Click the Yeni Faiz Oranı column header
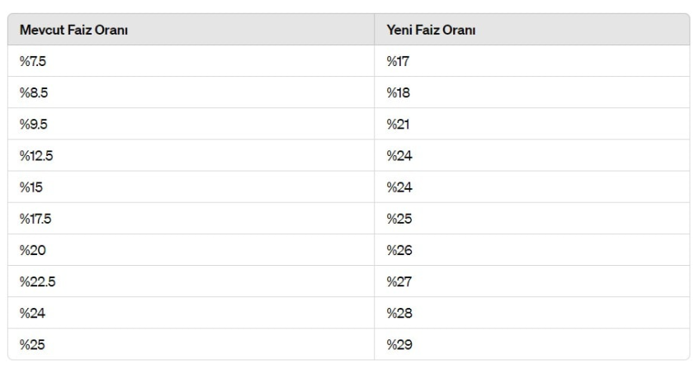The height and width of the screenshot is (369, 699). pyautogui.click(x=431, y=30)
